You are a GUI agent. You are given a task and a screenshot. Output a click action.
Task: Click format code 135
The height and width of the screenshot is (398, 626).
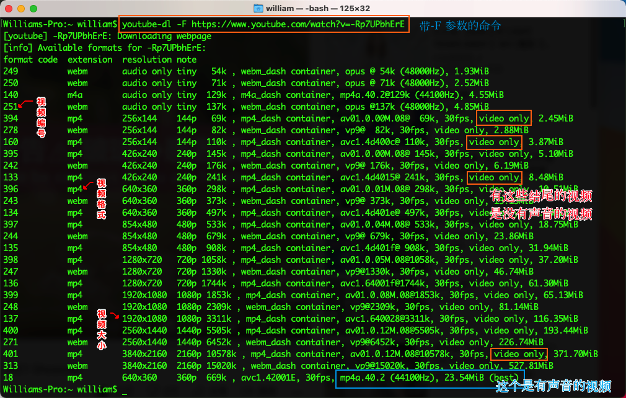tap(11, 249)
